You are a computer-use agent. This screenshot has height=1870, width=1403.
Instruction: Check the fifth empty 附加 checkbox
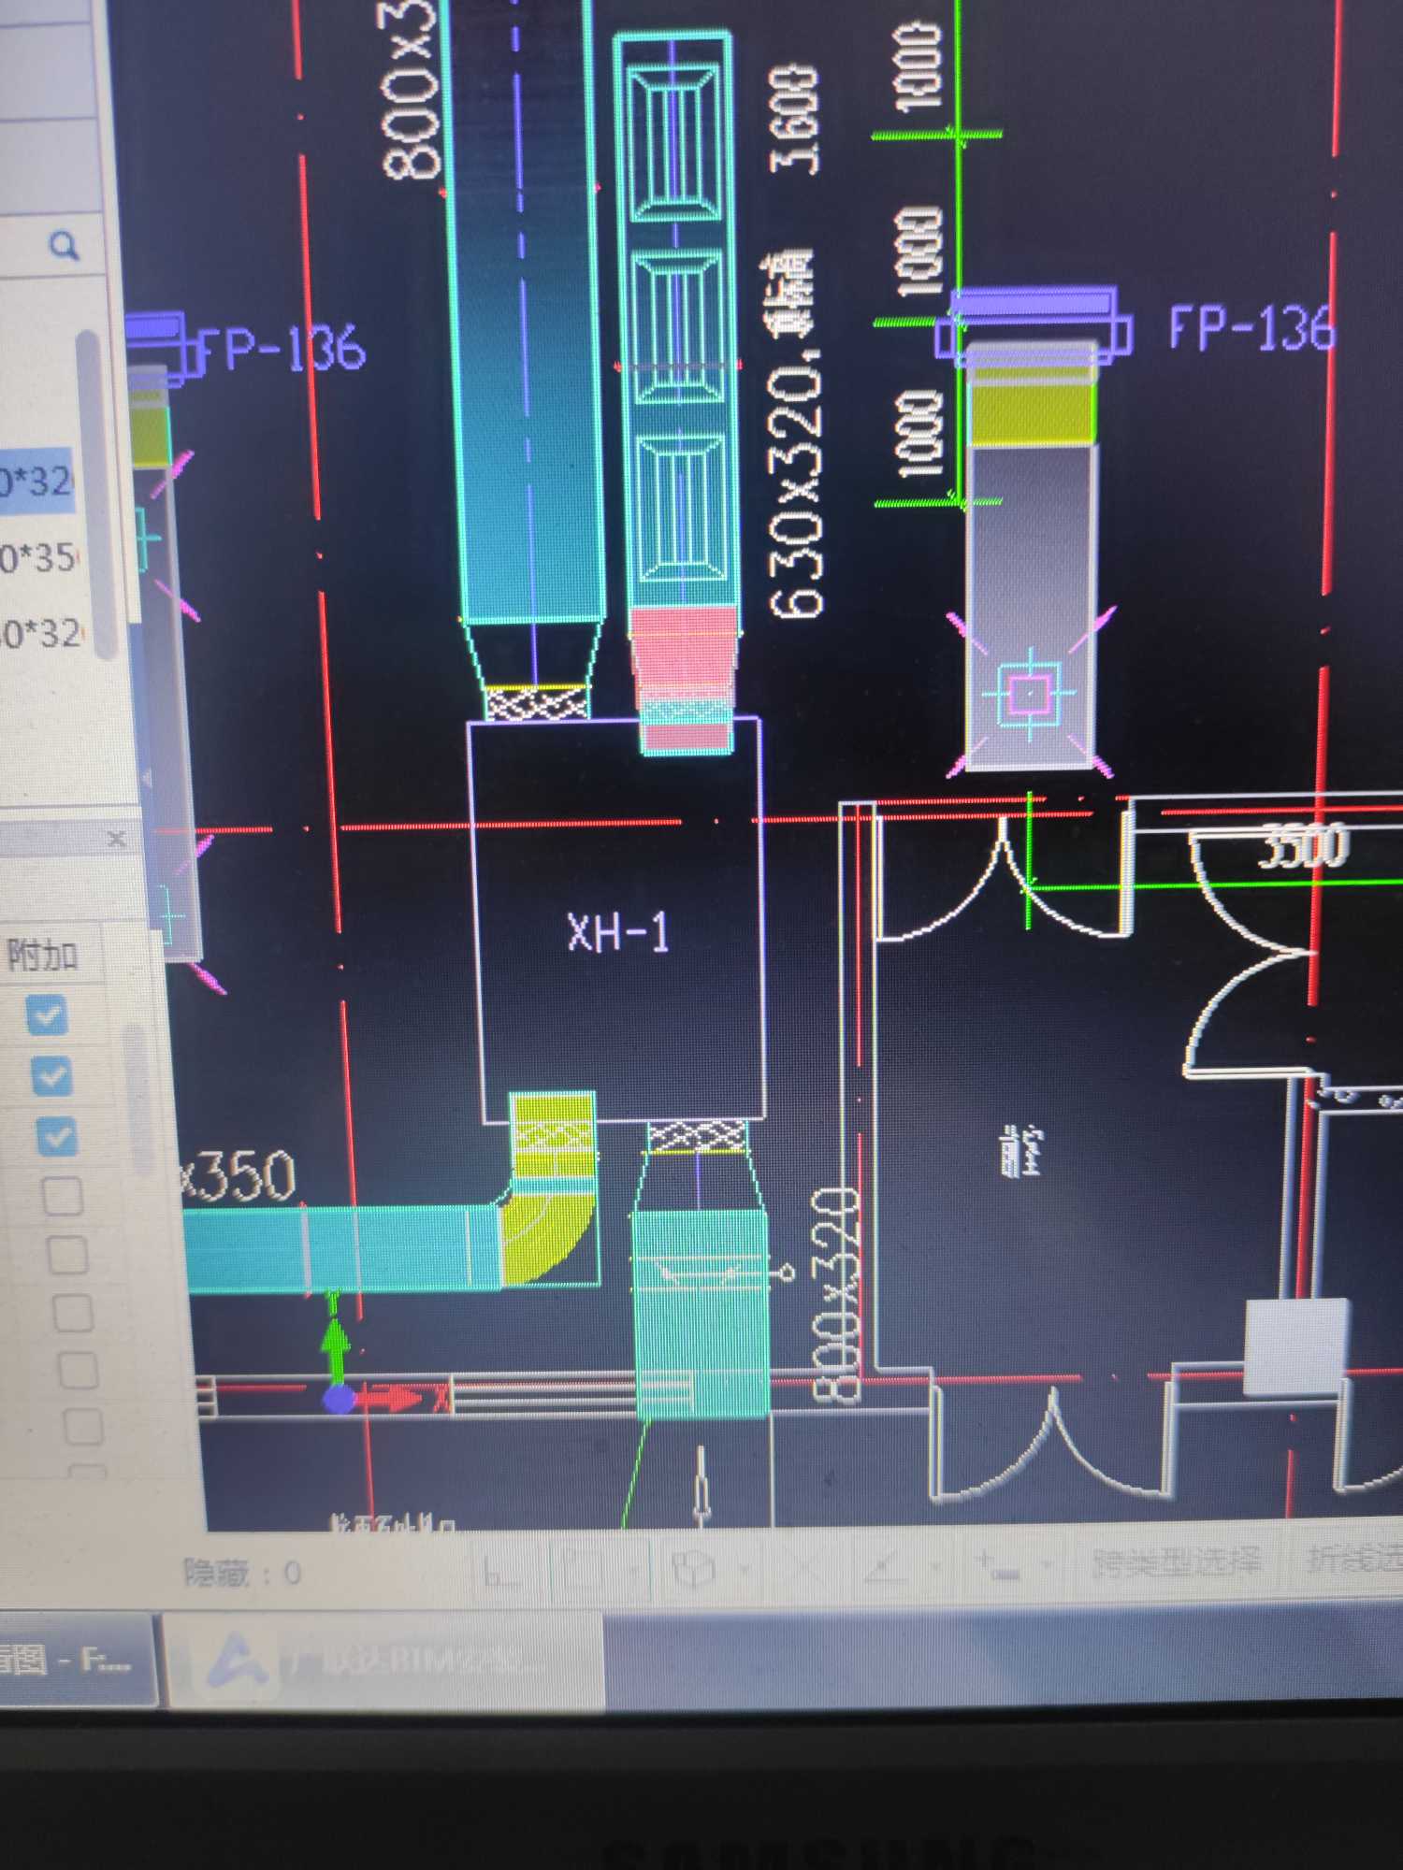pos(83,1428)
